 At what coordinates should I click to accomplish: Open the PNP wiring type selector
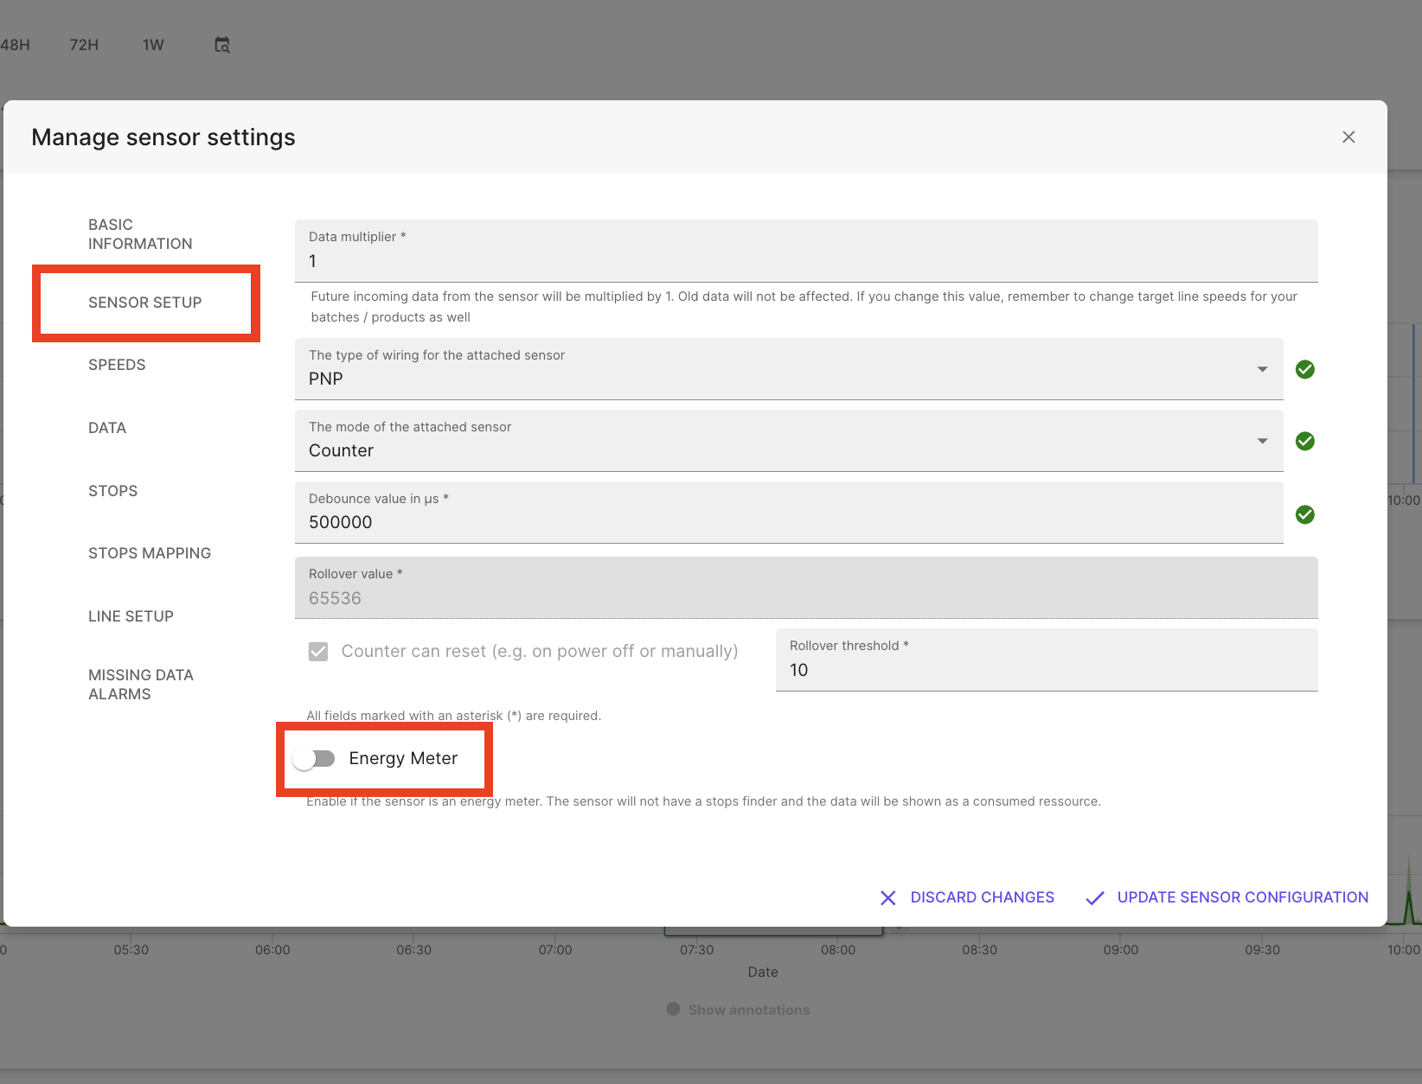[x=789, y=369]
